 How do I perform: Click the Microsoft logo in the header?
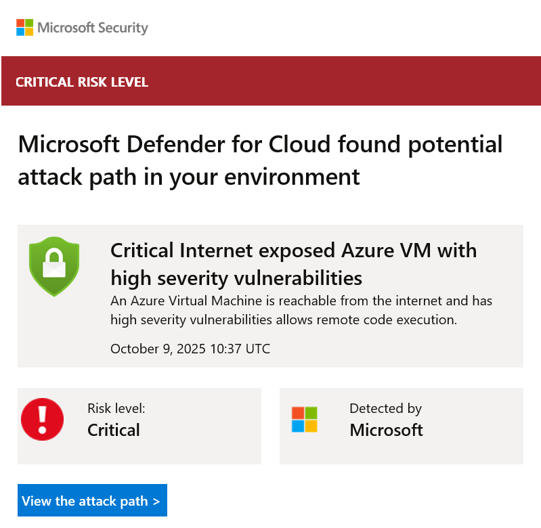coord(25,27)
